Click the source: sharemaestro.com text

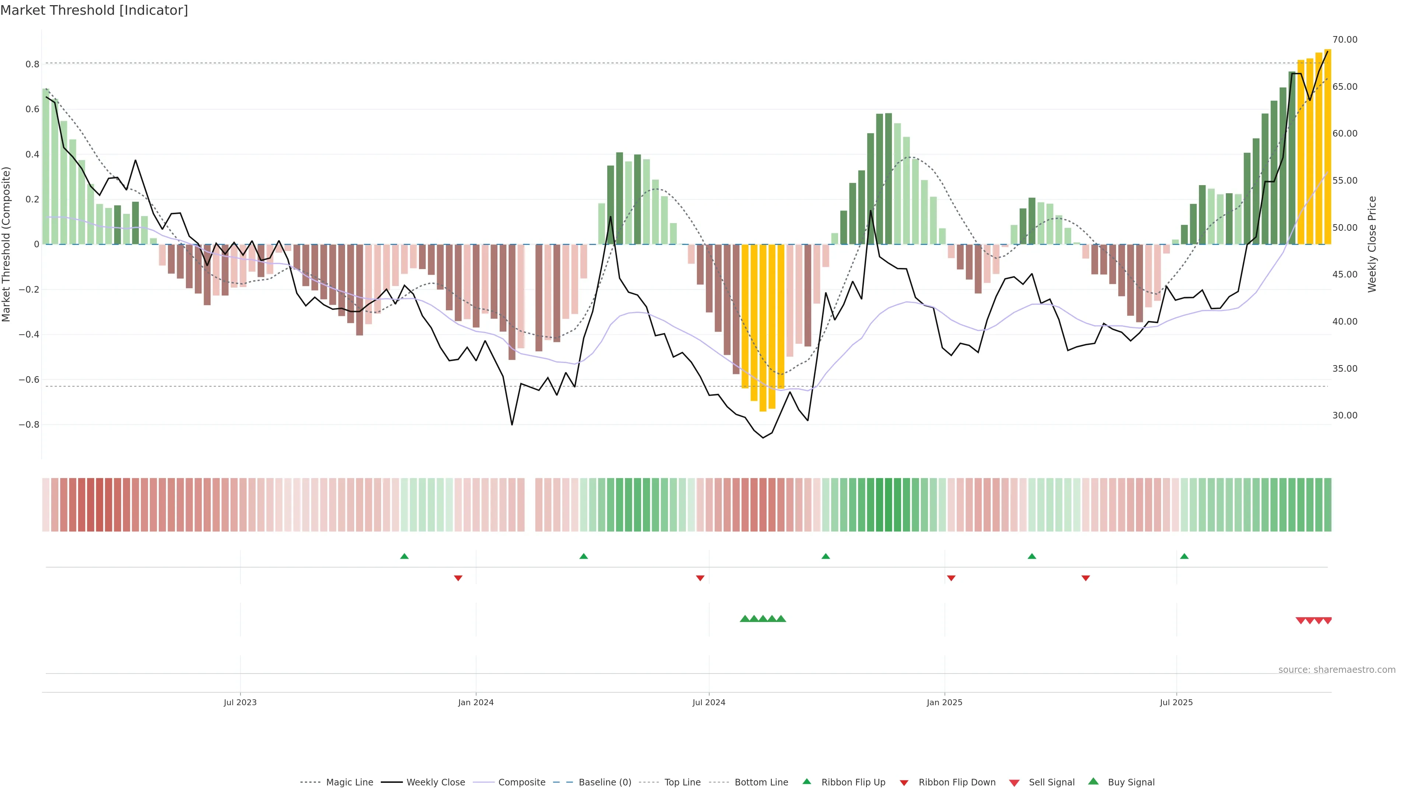1337,670
